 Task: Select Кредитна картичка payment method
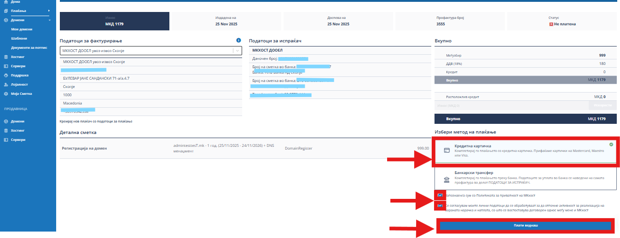[525, 151]
